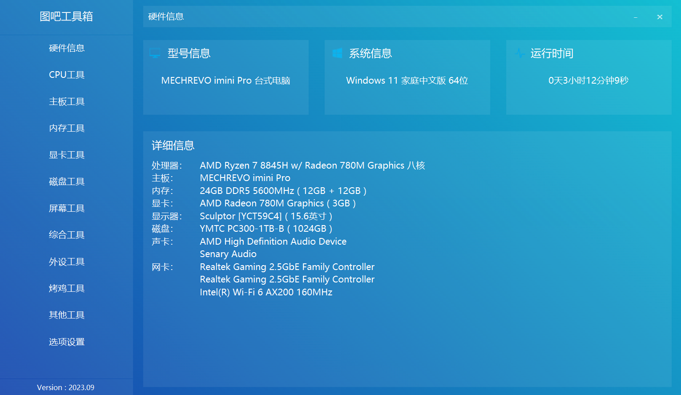The width and height of the screenshot is (681, 395).
Task: Open 外设工具 category
Action: point(67,262)
